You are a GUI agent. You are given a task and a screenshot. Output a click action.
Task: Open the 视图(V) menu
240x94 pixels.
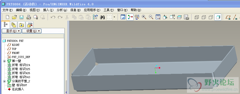pos(35,10)
